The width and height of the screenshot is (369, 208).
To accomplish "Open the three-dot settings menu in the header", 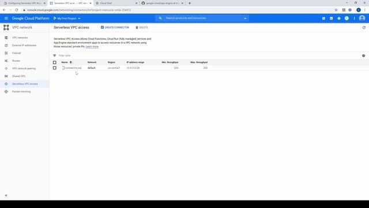I will (354, 18).
